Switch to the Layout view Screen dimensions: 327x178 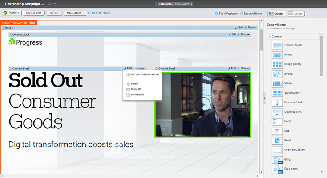[x=296, y=13]
